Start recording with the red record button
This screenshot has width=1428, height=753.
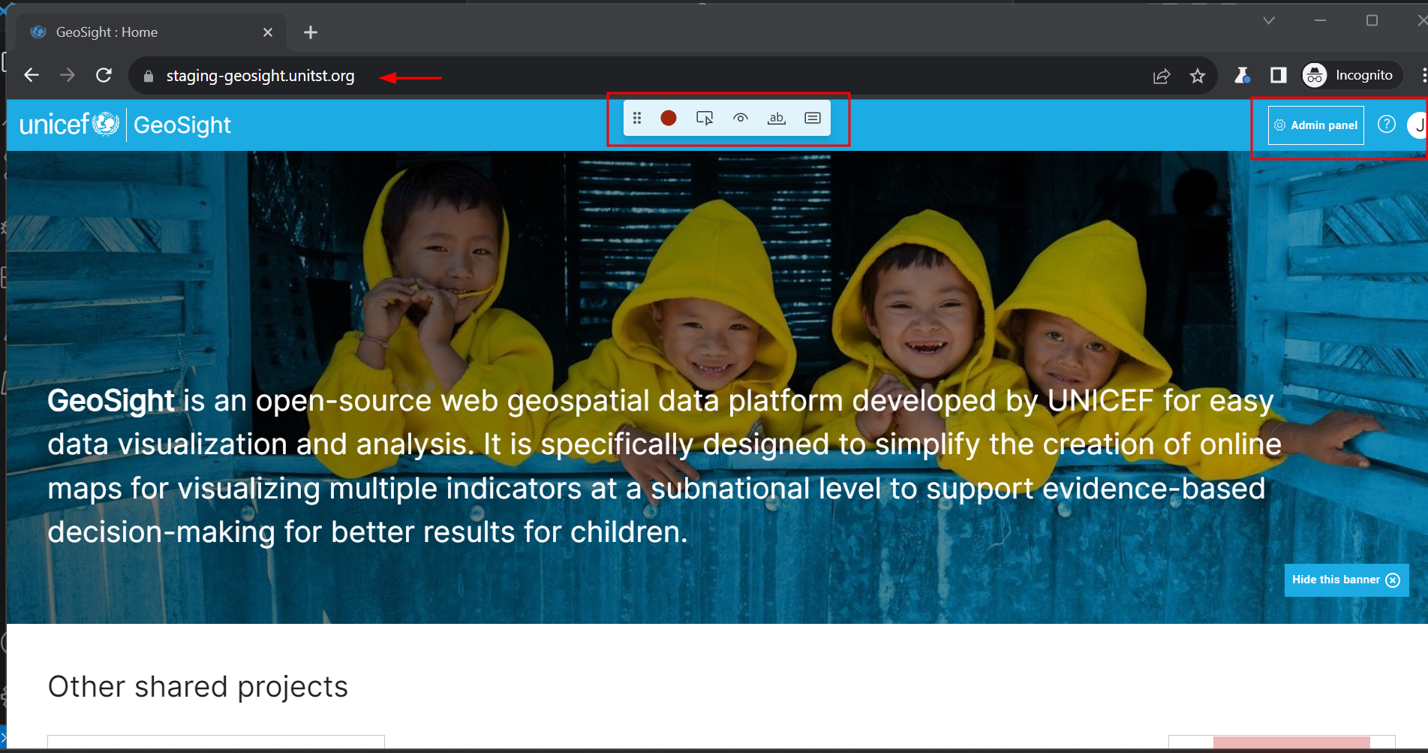[x=668, y=118]
